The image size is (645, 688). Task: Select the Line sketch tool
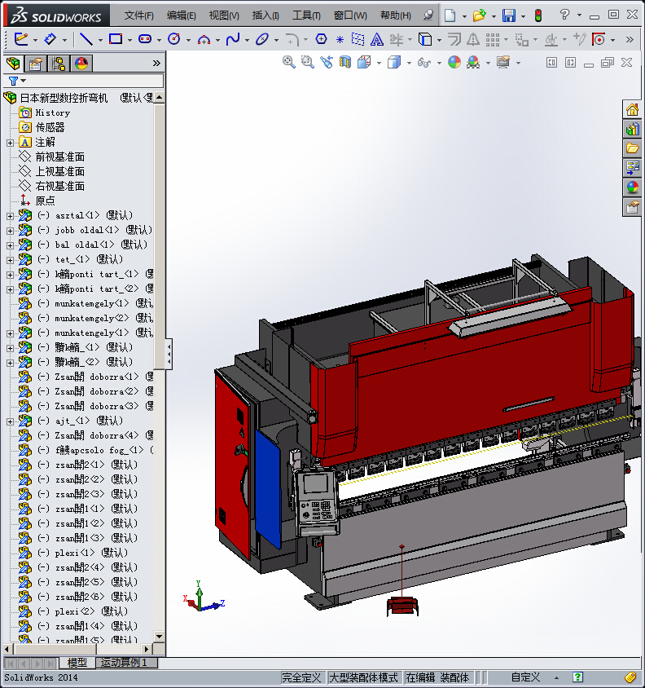pos(86,39)
